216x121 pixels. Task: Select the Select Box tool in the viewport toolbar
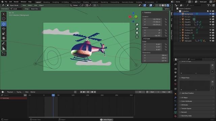(4, 14)
